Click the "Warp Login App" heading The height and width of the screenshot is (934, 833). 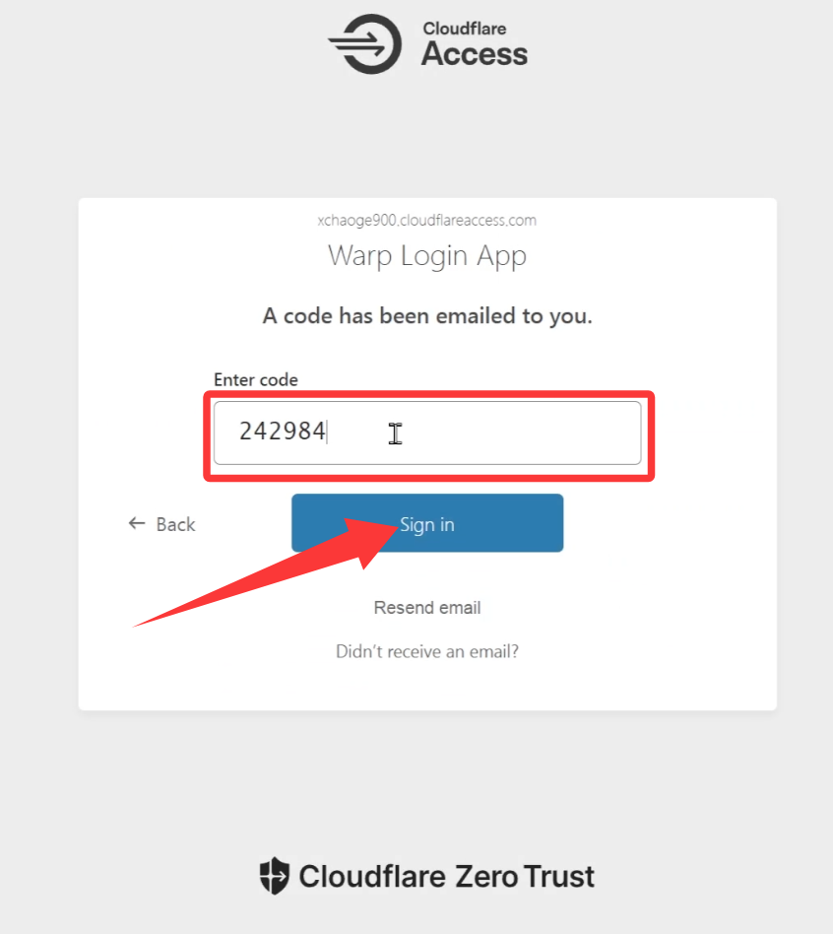pos(427,255)
